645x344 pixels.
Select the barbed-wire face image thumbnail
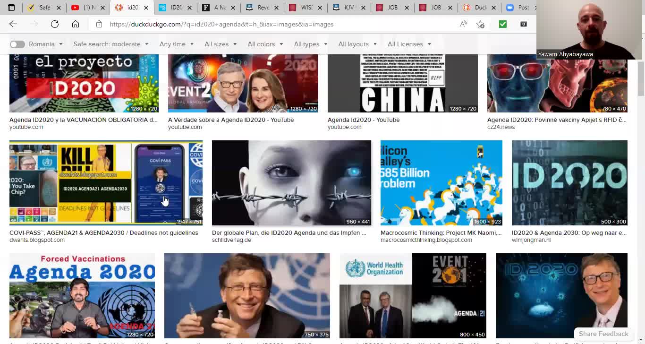pos(291,183)
